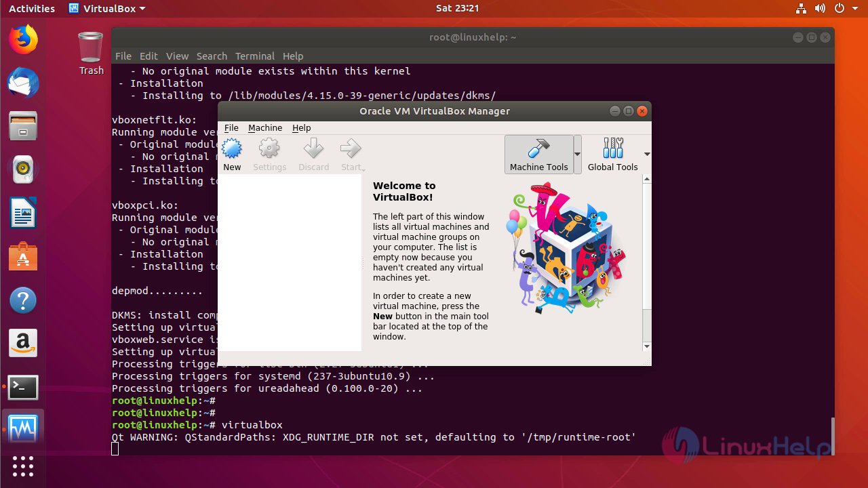Open Ubuntu Software from the dock
This screenshot has height=488, width=868.
[23, 257]
